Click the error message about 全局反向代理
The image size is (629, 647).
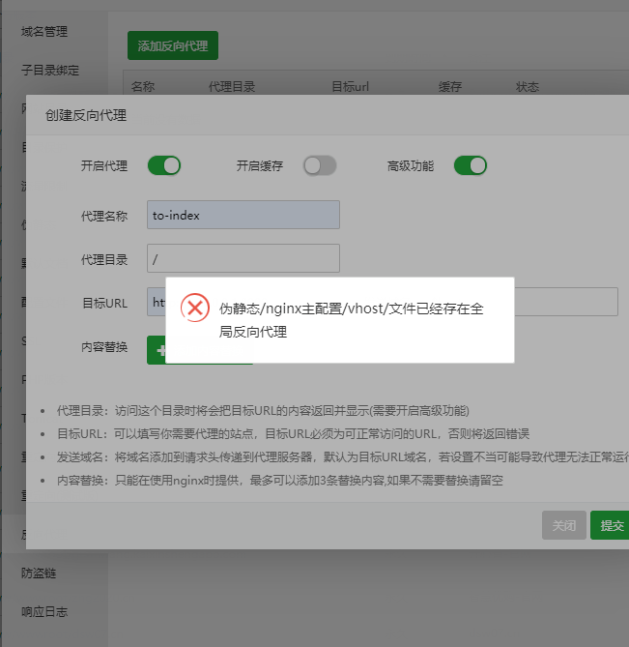351,320
